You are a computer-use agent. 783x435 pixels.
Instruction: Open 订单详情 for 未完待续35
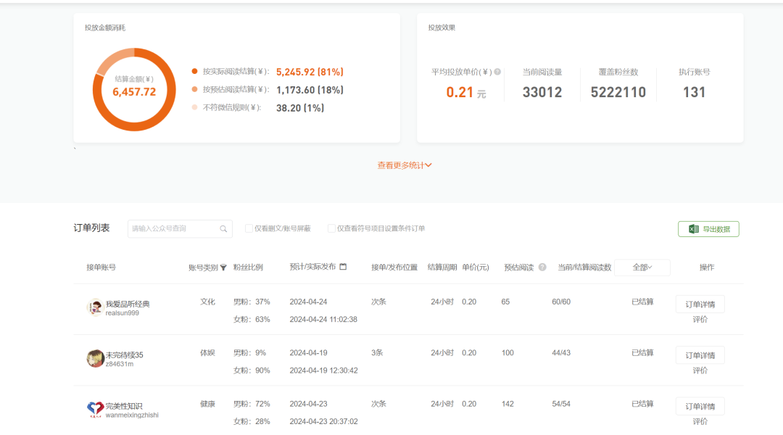700,355
